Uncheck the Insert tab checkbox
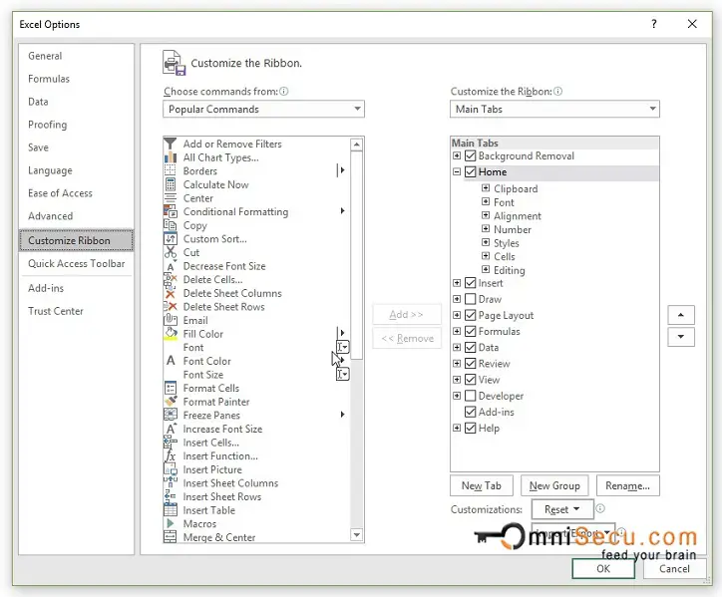This screenshot has height=597, width=722. click(470, 283)
